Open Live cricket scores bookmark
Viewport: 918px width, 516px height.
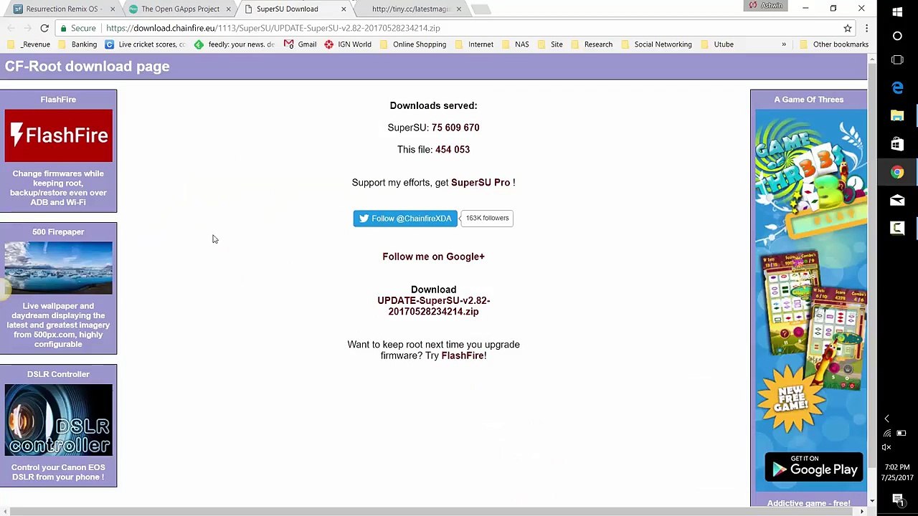pos(146,44)
